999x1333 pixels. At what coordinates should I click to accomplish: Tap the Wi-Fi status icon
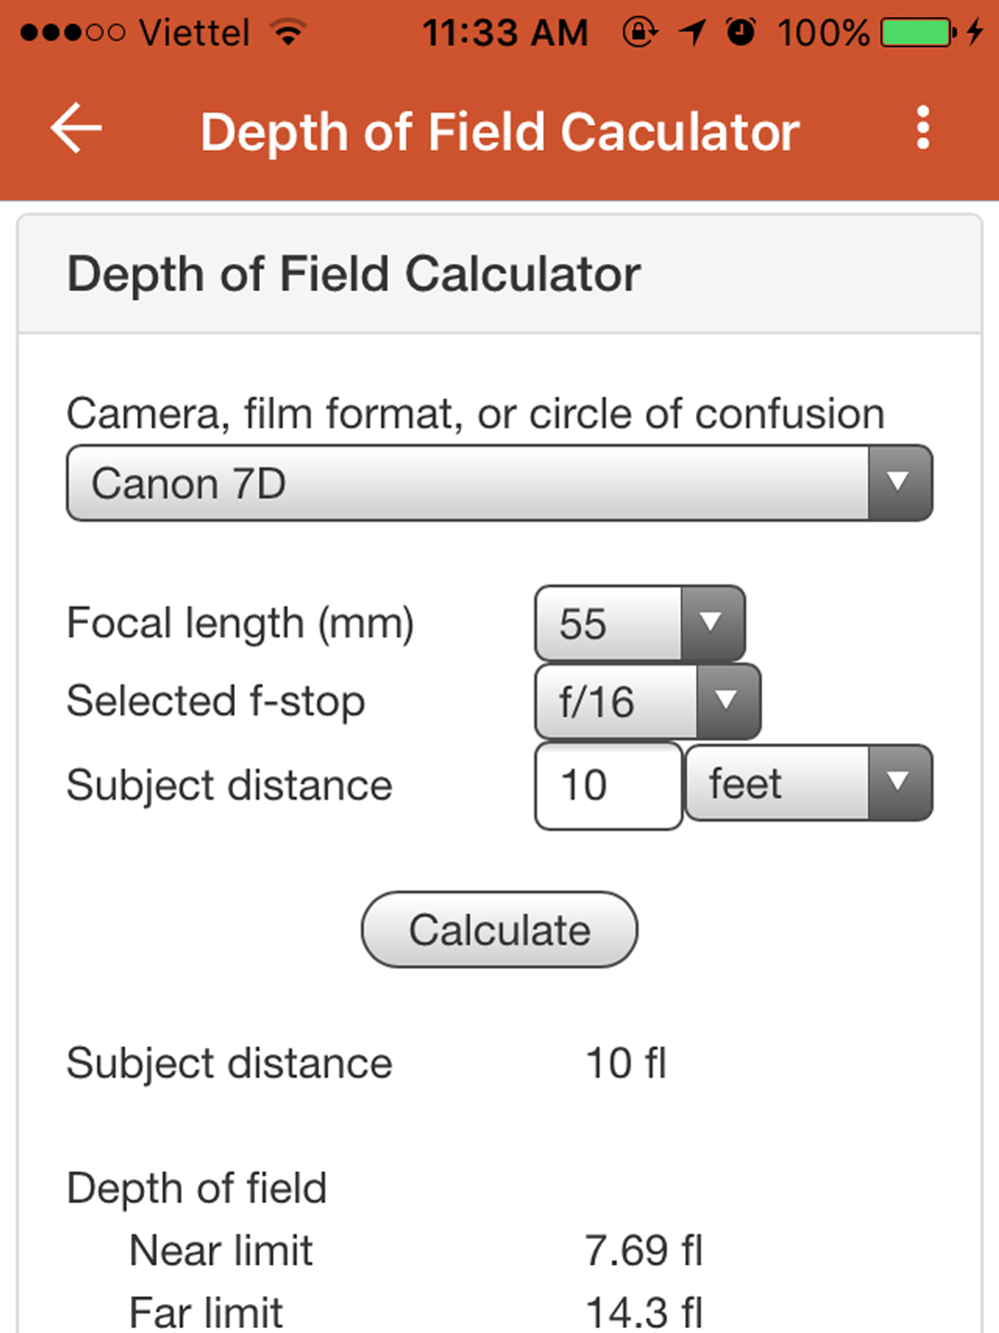pos(289,33)
